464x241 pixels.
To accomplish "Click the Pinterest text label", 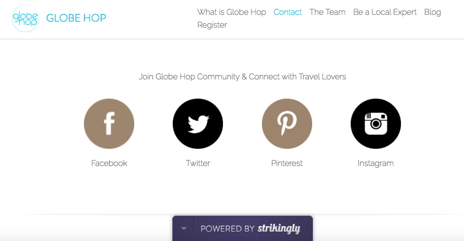I will tap(287, 163).
